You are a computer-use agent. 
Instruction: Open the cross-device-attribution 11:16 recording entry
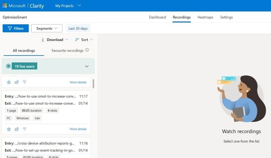(x=46, y=143)
